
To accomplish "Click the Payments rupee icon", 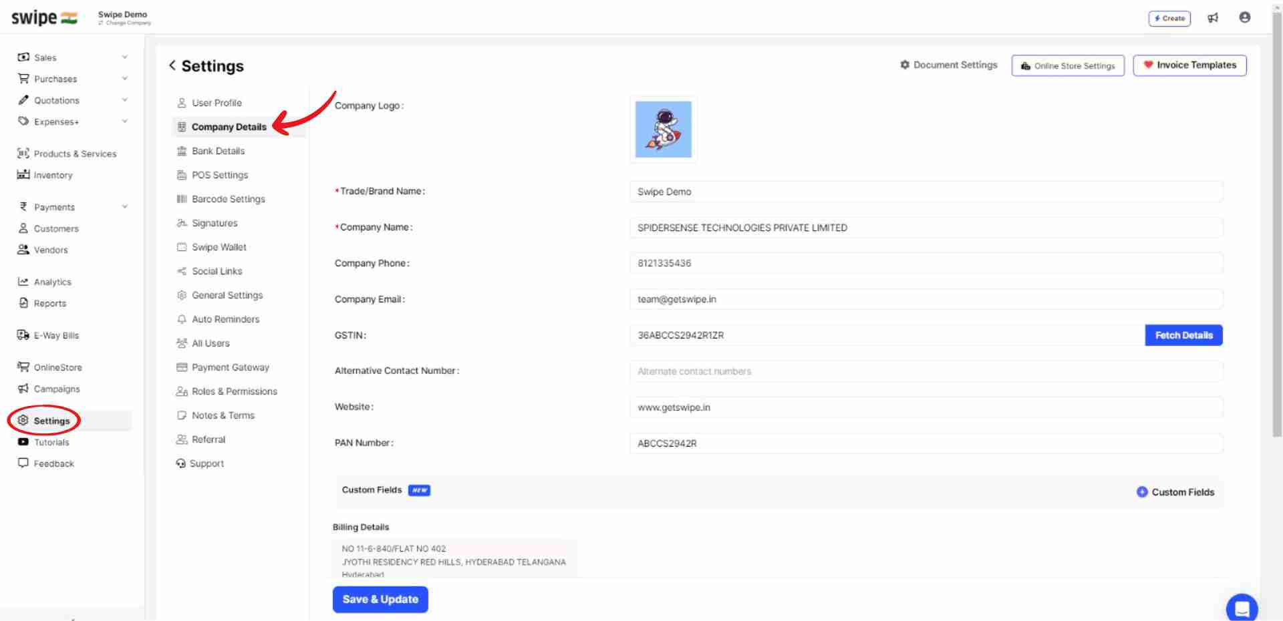I will 23,206.
